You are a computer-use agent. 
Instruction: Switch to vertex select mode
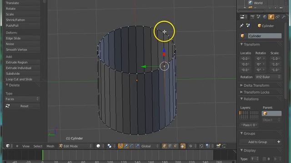pyautogui.click(x=164, y=146)
